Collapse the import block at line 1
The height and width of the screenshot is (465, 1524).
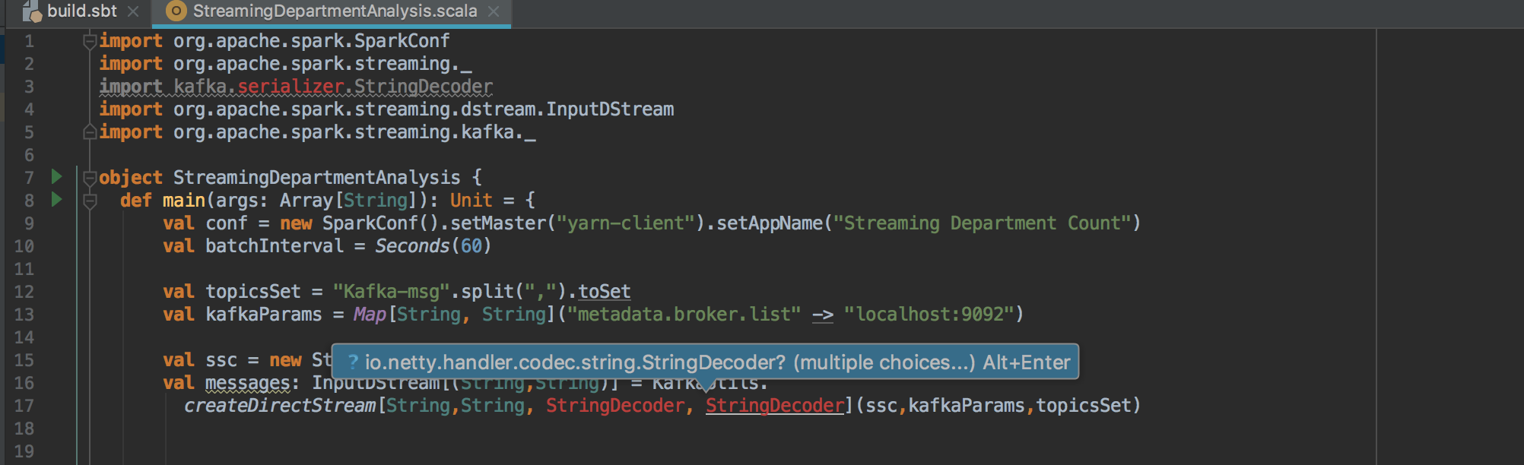pyautogui.click(x=90, y=40)
